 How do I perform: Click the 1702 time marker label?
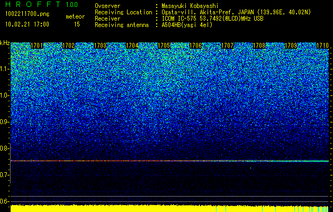tap(69, 46)
